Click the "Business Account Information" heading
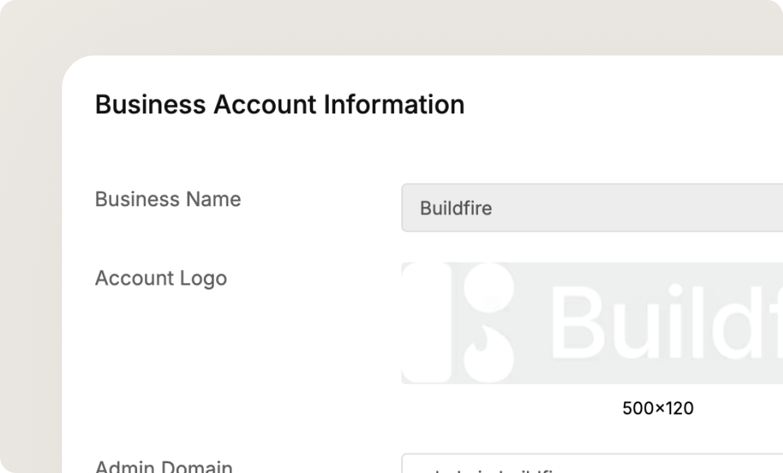Viewport: 783px width, 473px height. pyautogui.click(x=280, y=104)
